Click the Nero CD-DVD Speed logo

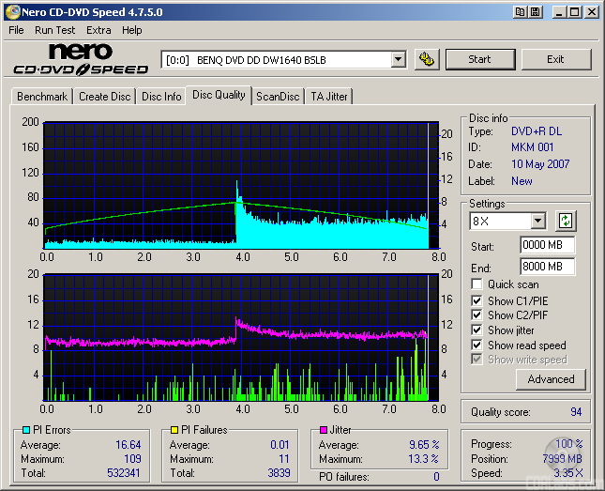(81, 58)
